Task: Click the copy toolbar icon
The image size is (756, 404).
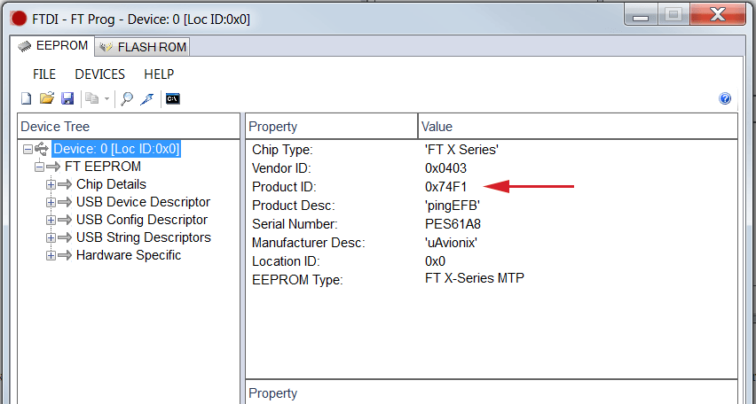Action: tap(91, 98)
